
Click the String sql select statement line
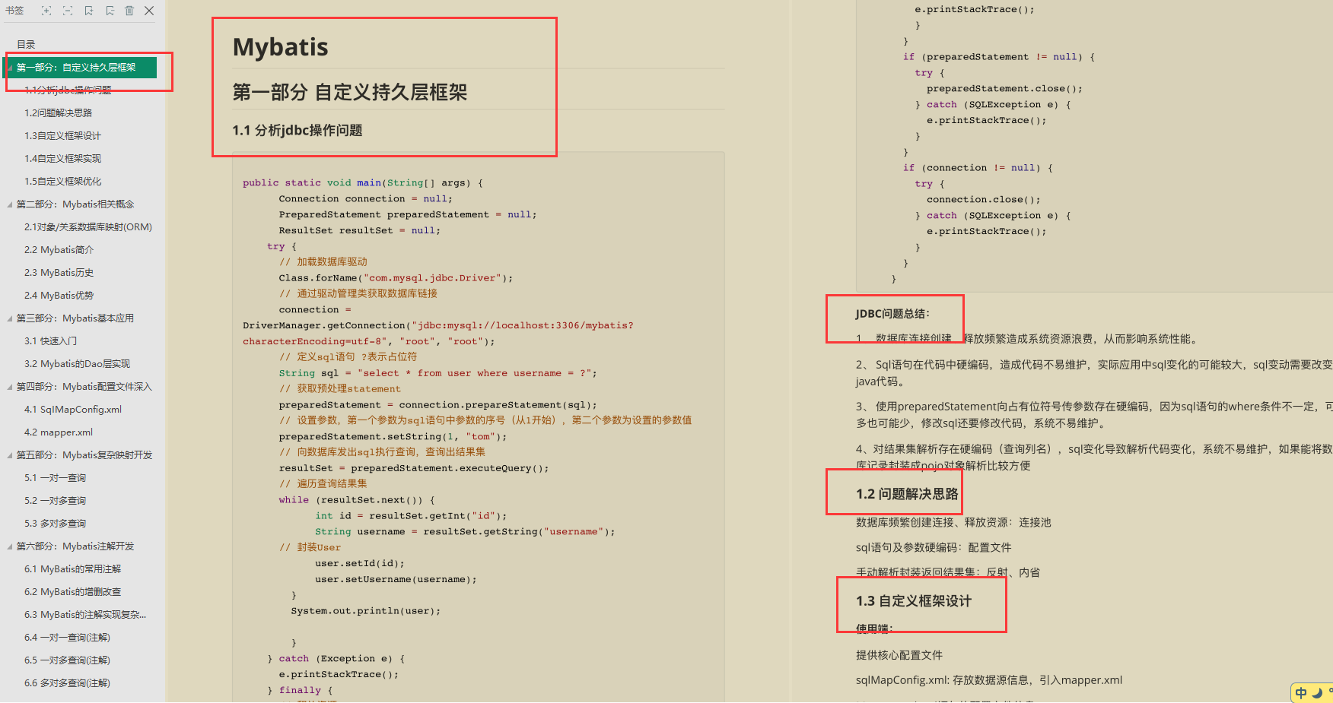tap(437, 373)
